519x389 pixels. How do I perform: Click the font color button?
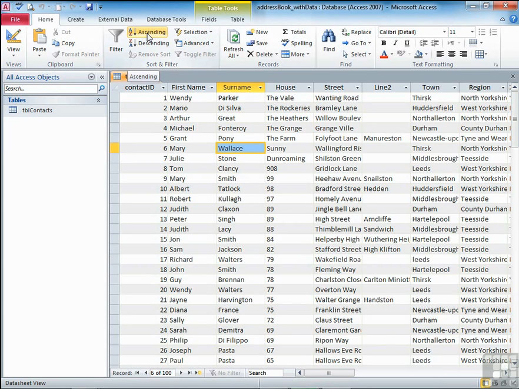(384, 54)
